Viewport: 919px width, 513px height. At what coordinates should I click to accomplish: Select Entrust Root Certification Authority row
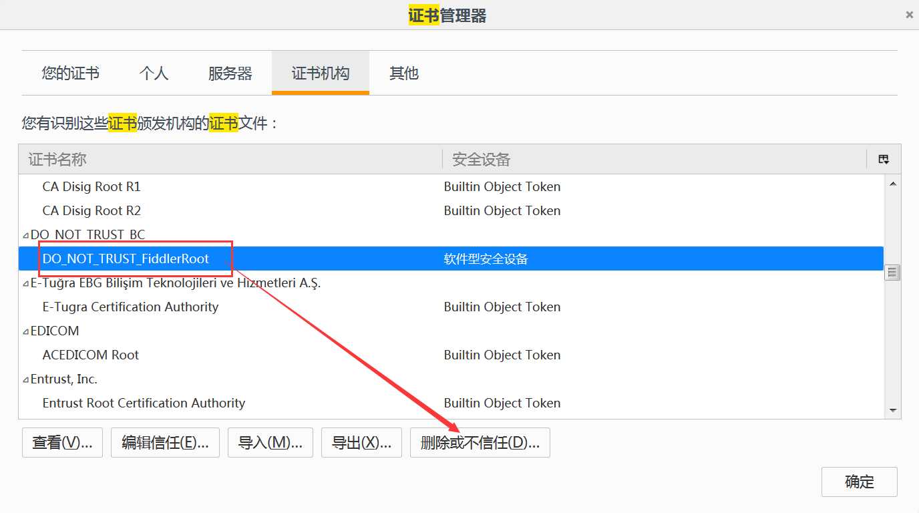point(451,403)
